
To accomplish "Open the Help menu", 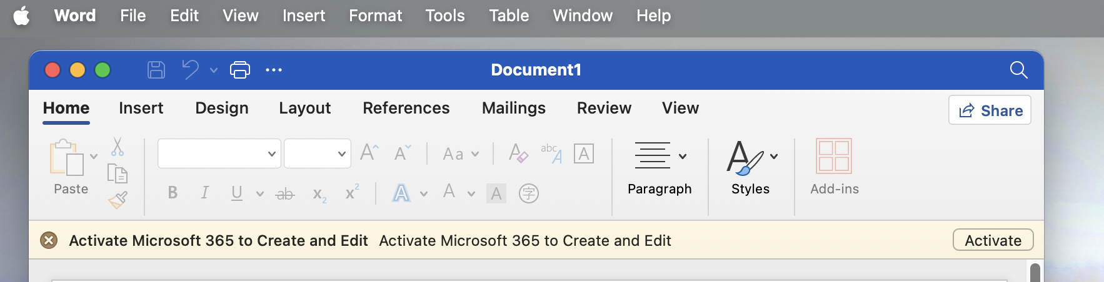I will click(x=654, y=16).
